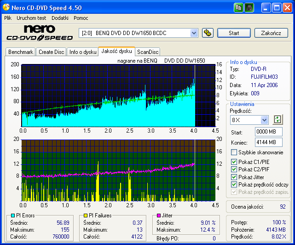This screenshot has width=295, height=245.
Task: Uncheck Pokaż prędkość odczytu checkbox
Action: 234,185
